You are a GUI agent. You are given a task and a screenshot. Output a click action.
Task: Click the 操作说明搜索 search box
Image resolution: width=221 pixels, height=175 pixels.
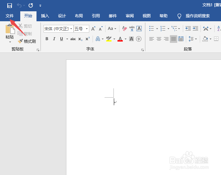[197, 16]
